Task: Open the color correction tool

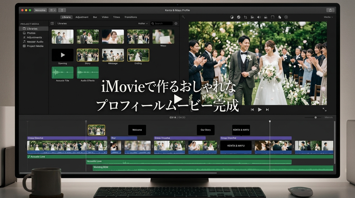Action: (239, 17)
